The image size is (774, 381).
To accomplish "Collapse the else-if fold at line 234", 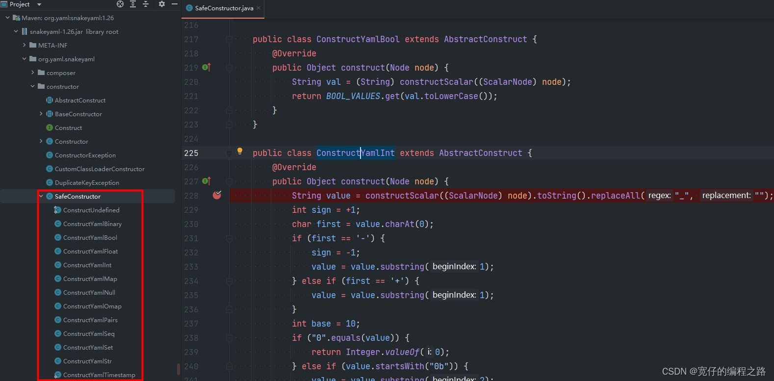I will point(229,281).
